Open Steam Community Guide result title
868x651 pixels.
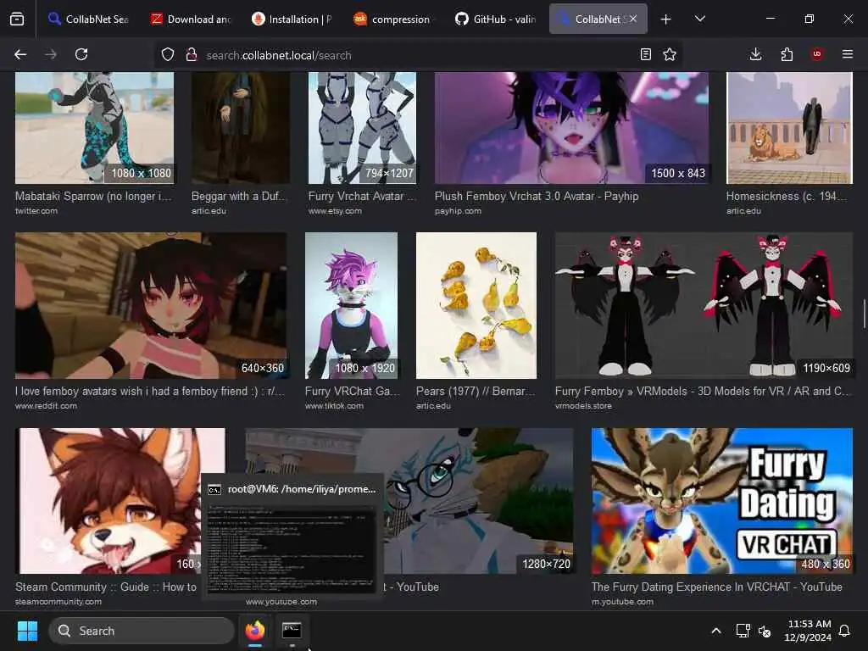106,587
